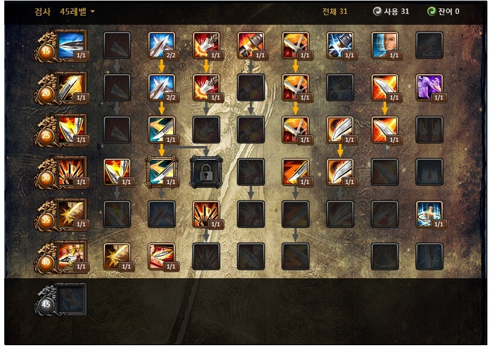Select the face portrait skill in level 15 row
Screen dimensions: 491x347
385,45
